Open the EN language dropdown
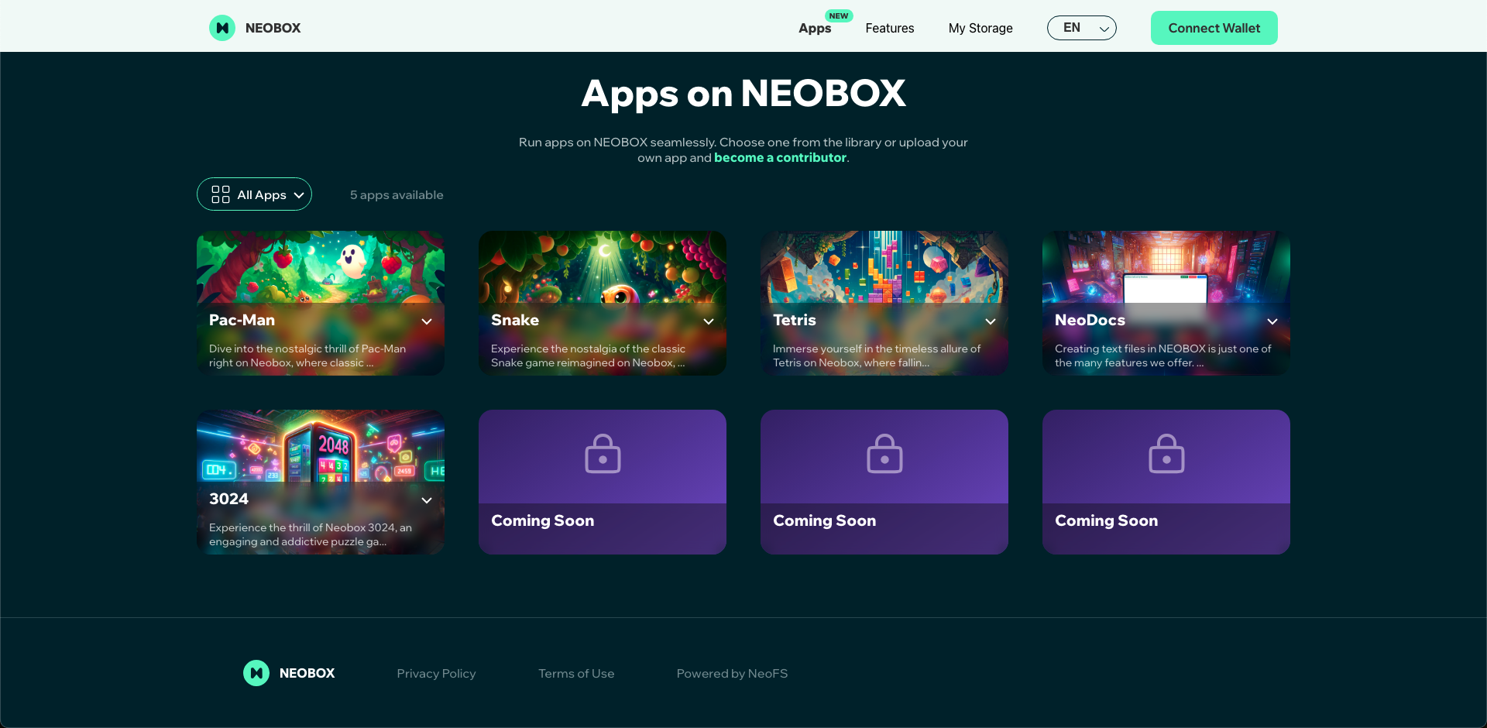This screenshot has width=1487, height=728. (1081, 28)
